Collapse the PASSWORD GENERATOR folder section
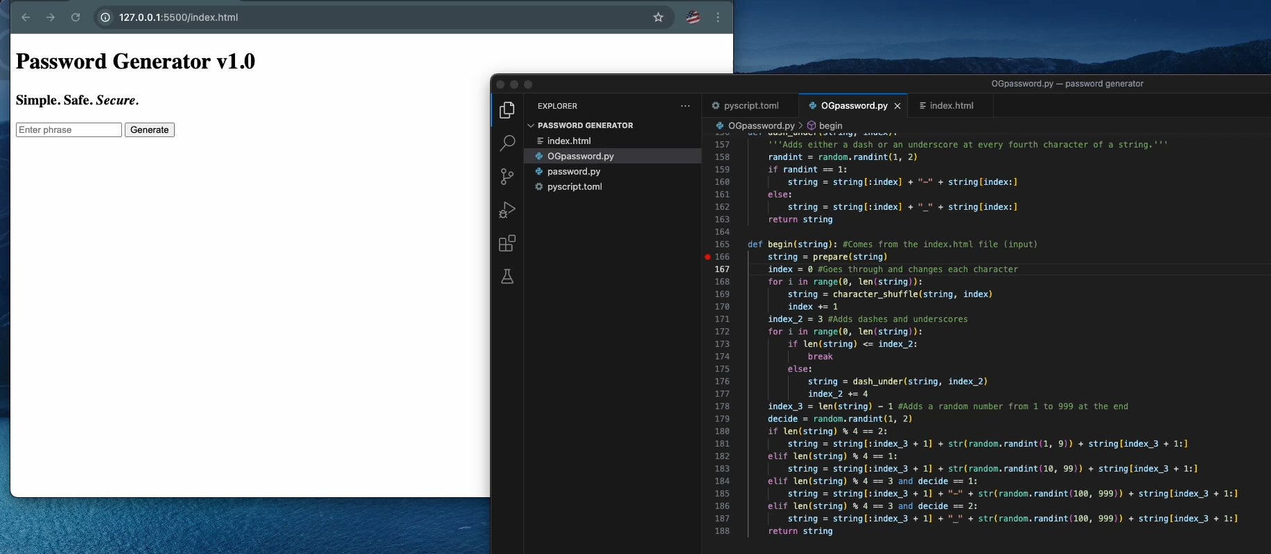Viewport: 1271px width, 554px height. pyautogui.click(x=532, y=125)
